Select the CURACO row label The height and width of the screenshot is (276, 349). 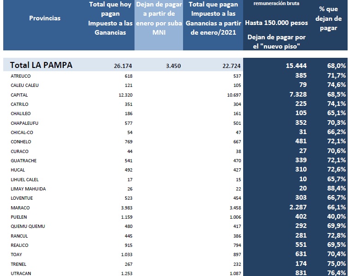click(19, 152)
